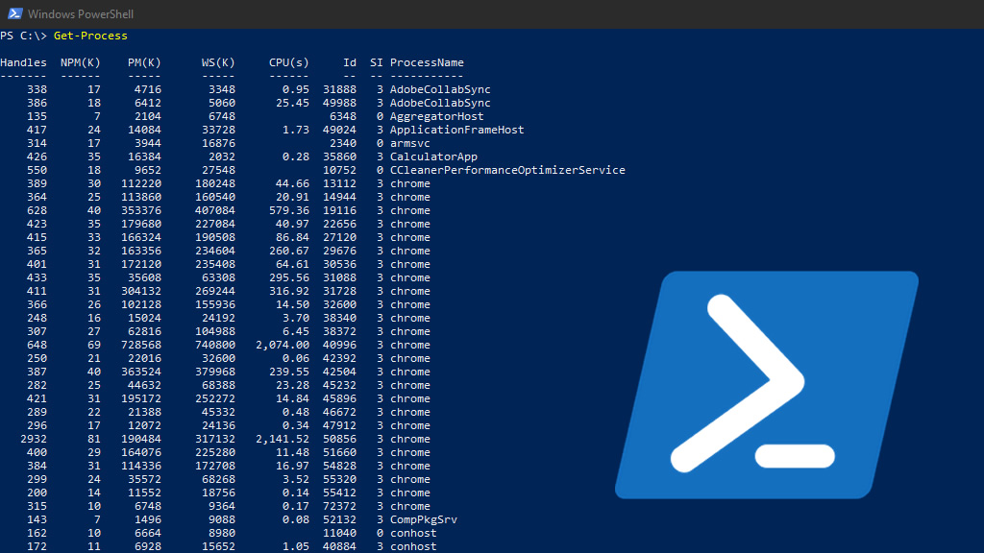Click the CalculatorApp process name

[x=433, y=156]
